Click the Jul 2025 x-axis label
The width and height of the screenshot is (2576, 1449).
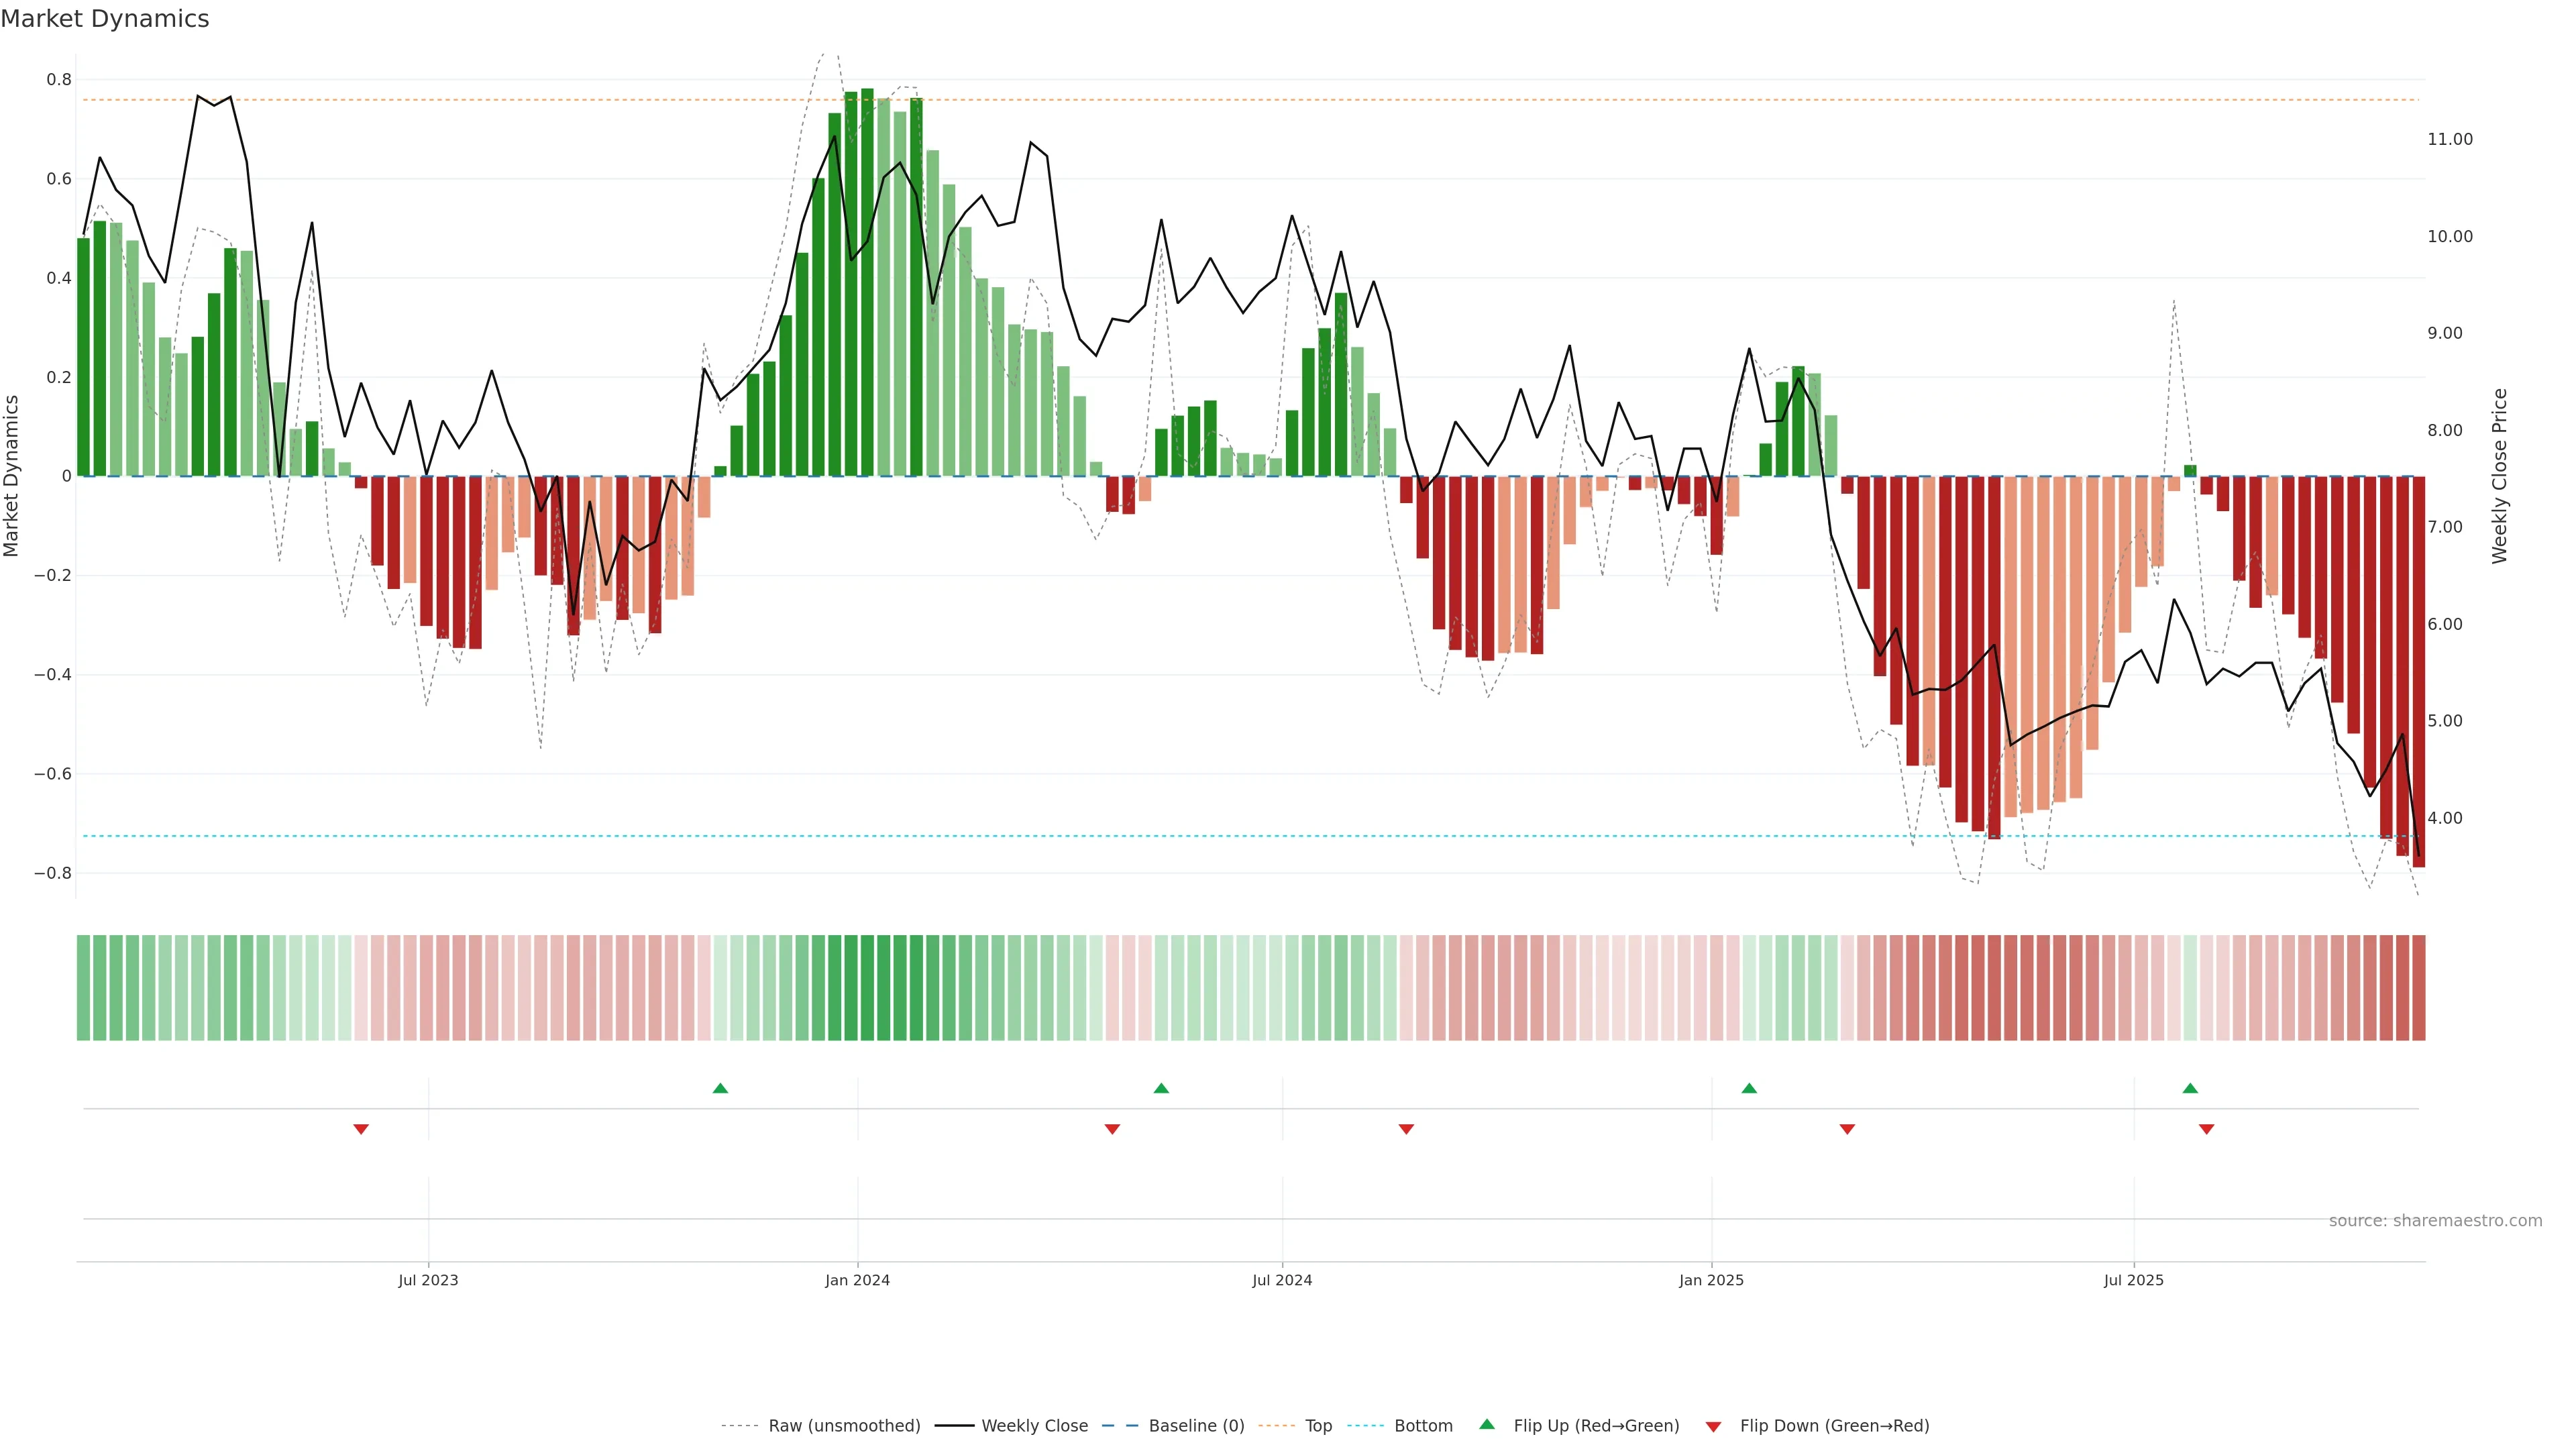click(2133, 1280)
